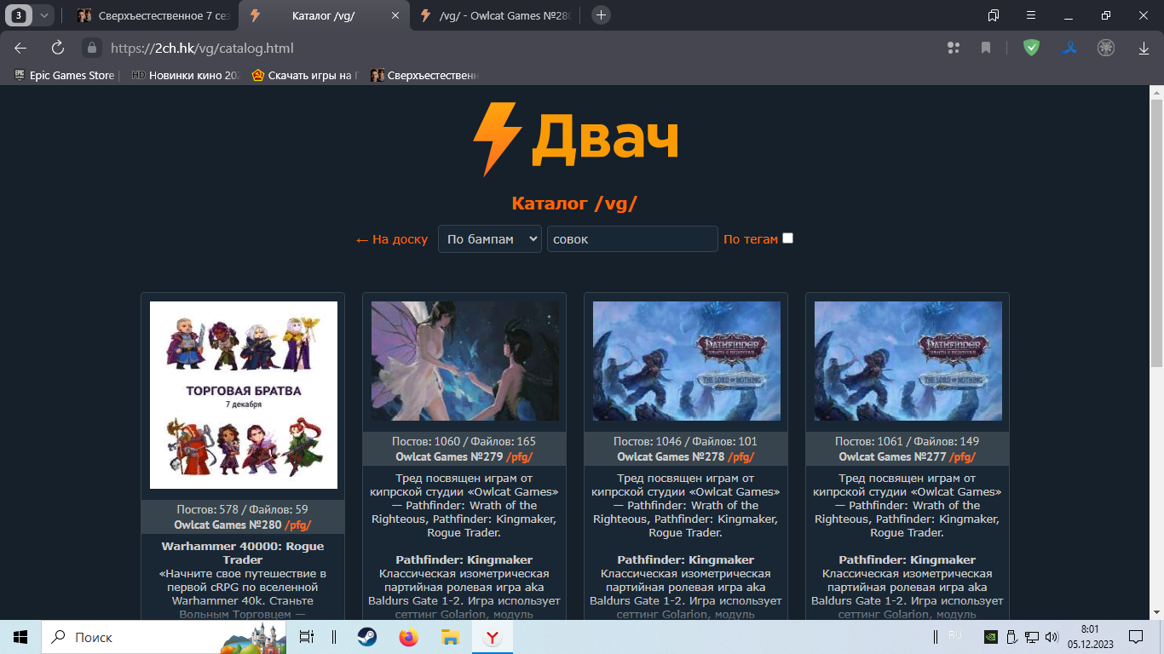
Task: Switch to the Сверхъестественное 7 сезон tab
Action: (153, 15)
